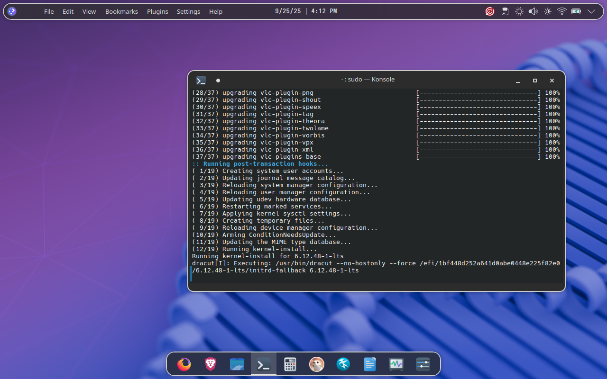This screenshot has height=379, width=607.
Task: Launch Brave browser from the dock
Action: pyautogui.click(x=211, y=364)
